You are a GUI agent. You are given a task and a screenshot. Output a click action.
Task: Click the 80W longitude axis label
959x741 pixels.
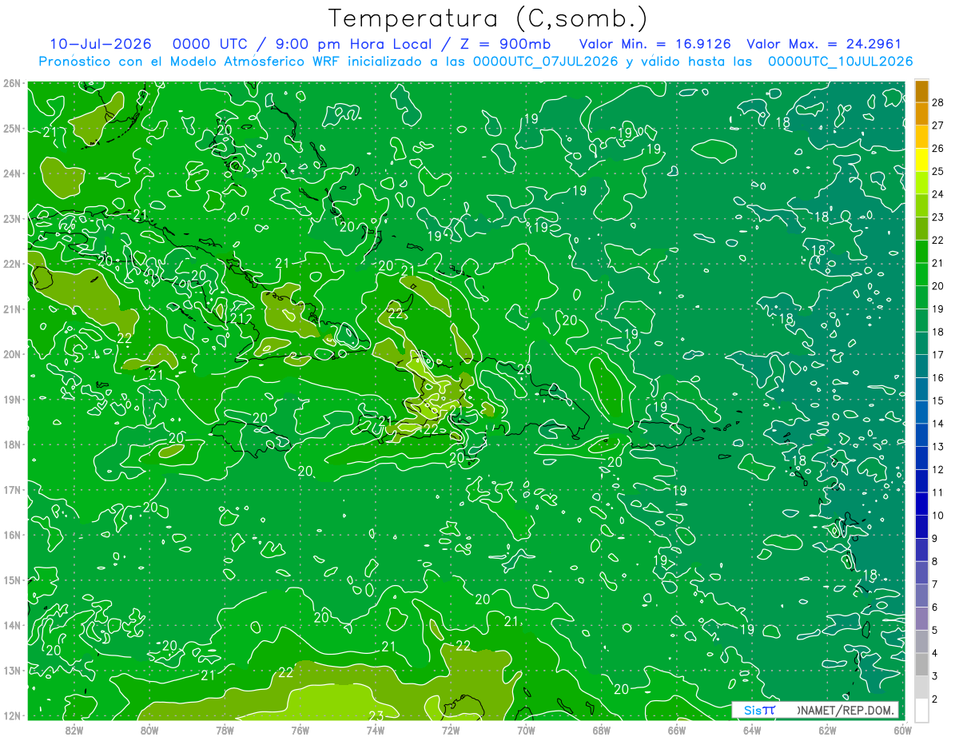click(149, 729)
